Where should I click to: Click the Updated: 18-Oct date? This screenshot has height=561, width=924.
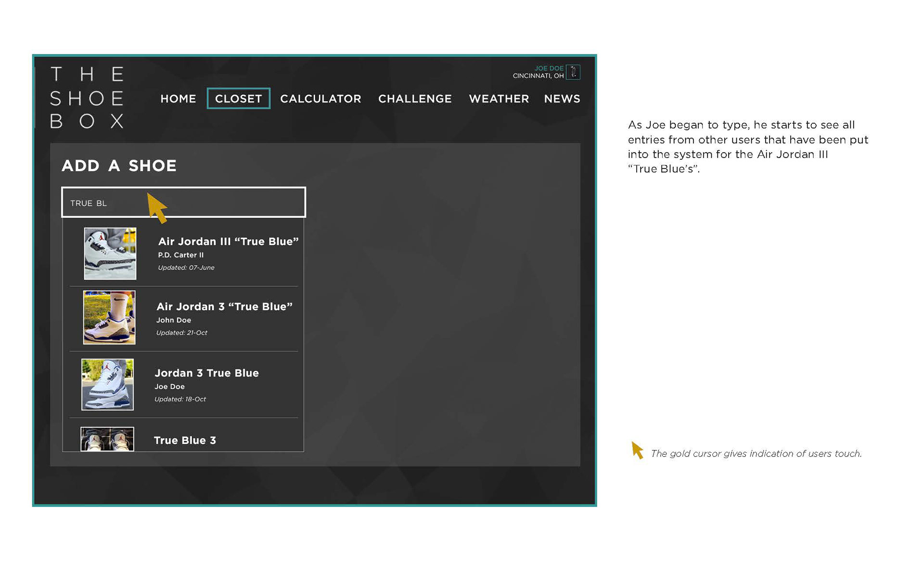pyautogui.click(x=180, y=399)
